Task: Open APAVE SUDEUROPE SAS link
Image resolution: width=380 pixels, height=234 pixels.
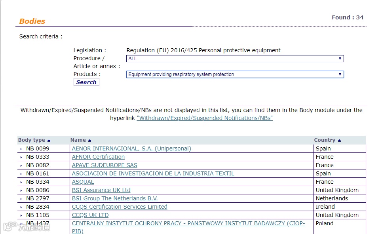Action: 104,165
